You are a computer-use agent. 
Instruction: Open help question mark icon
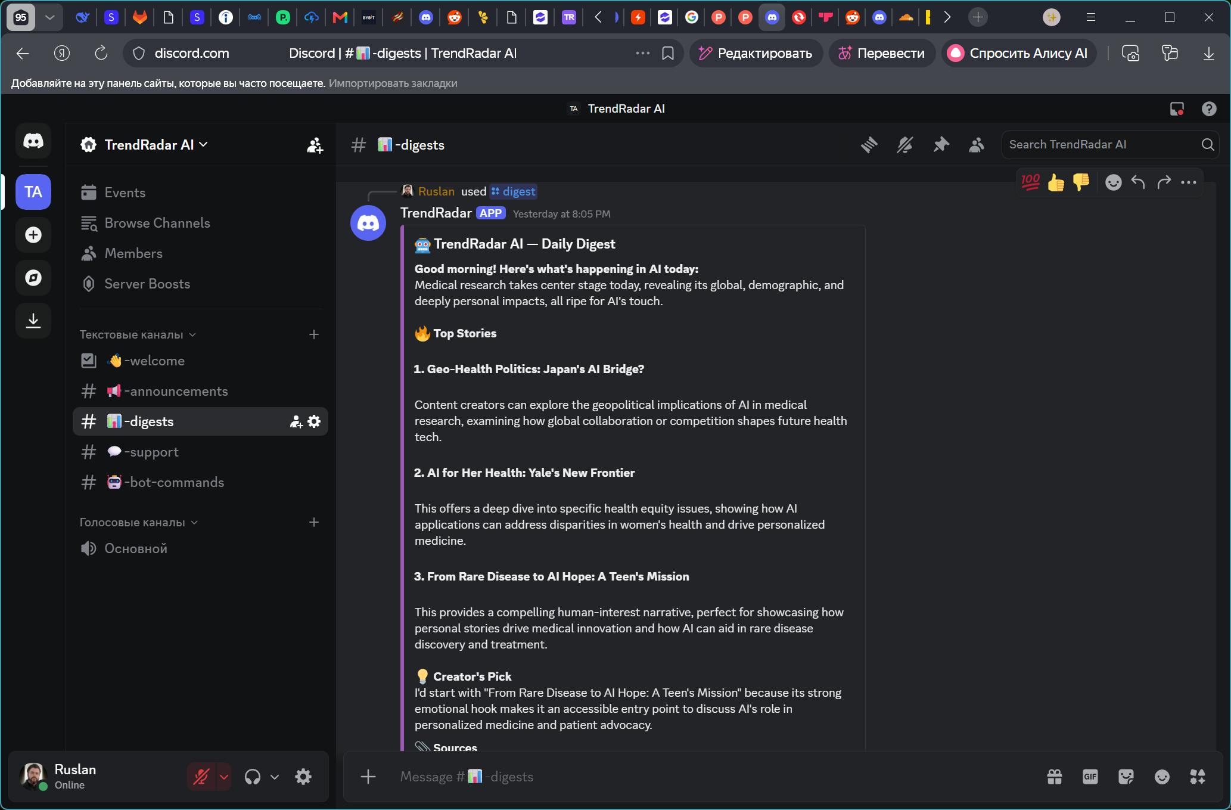pyautogui.click(x=1209, y=108)
